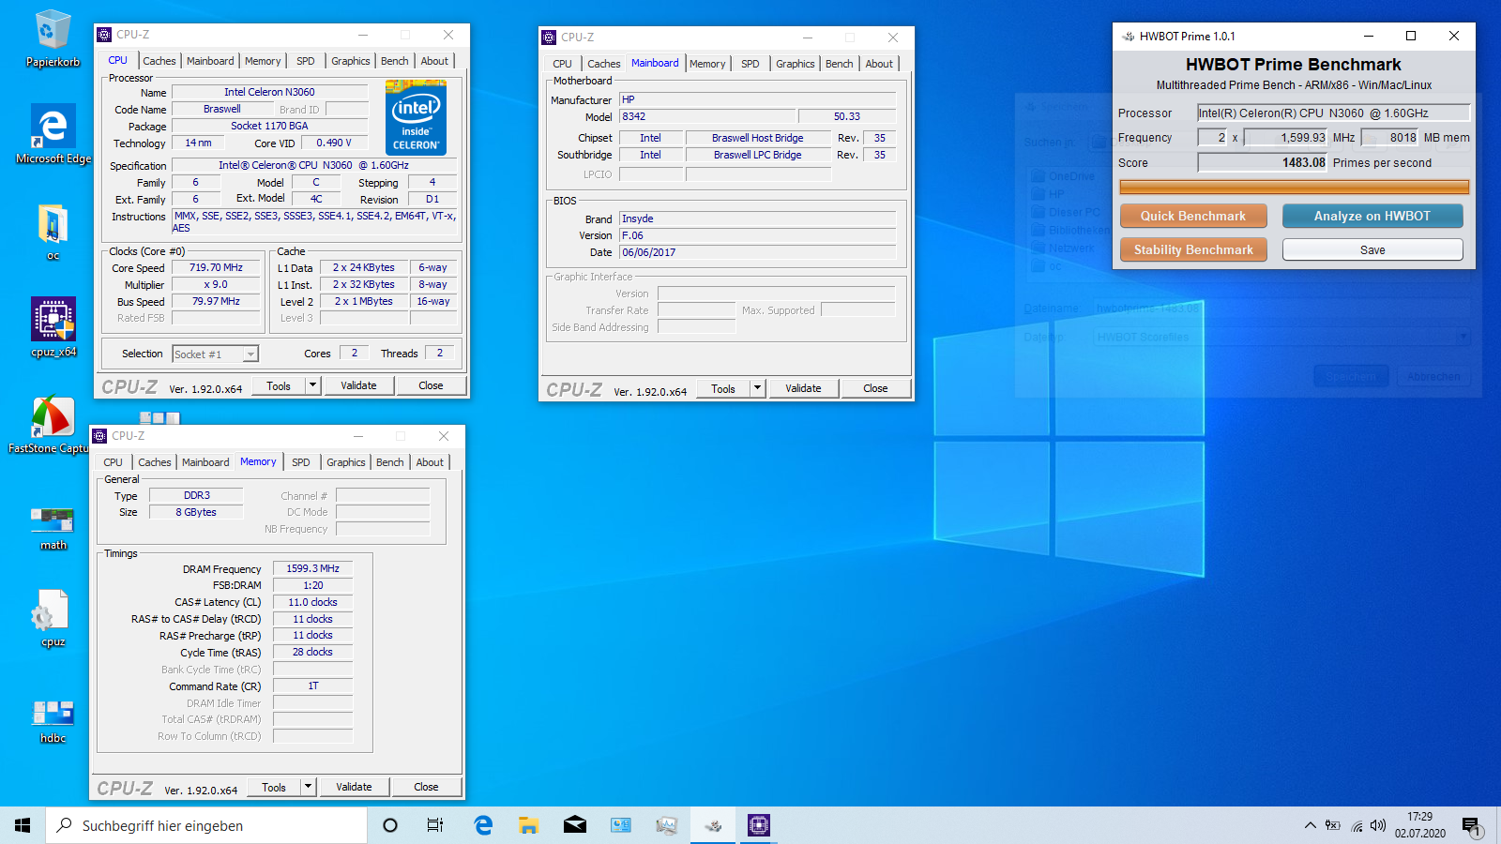1501x844 pixels.
Task: Click Validate in Memory CPU-Z window
Action: (x=354, y=787)
